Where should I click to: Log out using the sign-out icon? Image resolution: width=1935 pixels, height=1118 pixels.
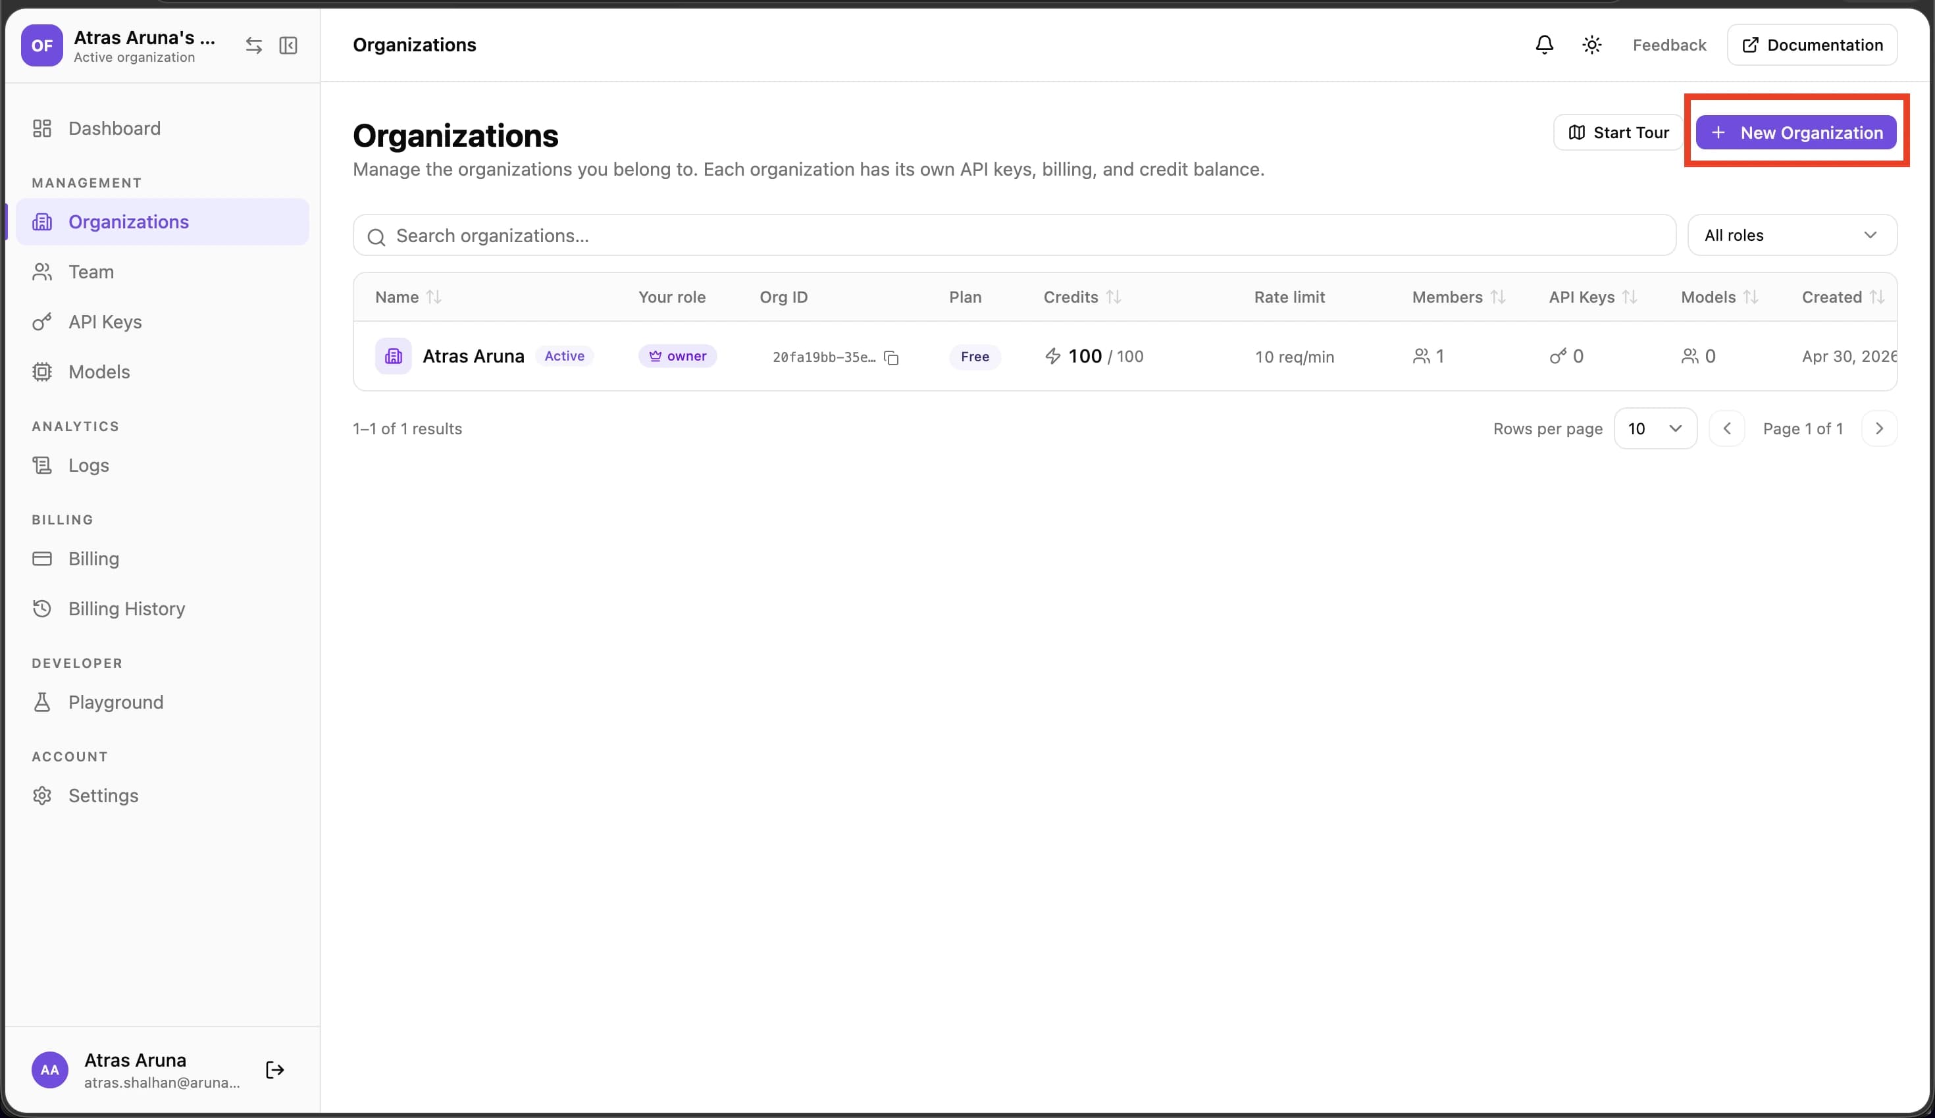coord(274,1069)
